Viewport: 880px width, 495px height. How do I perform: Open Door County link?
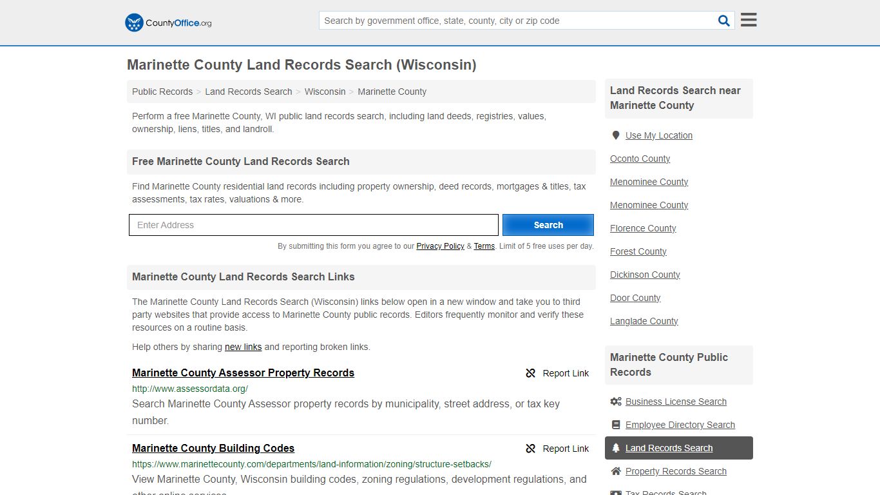[x=635, y=298]
